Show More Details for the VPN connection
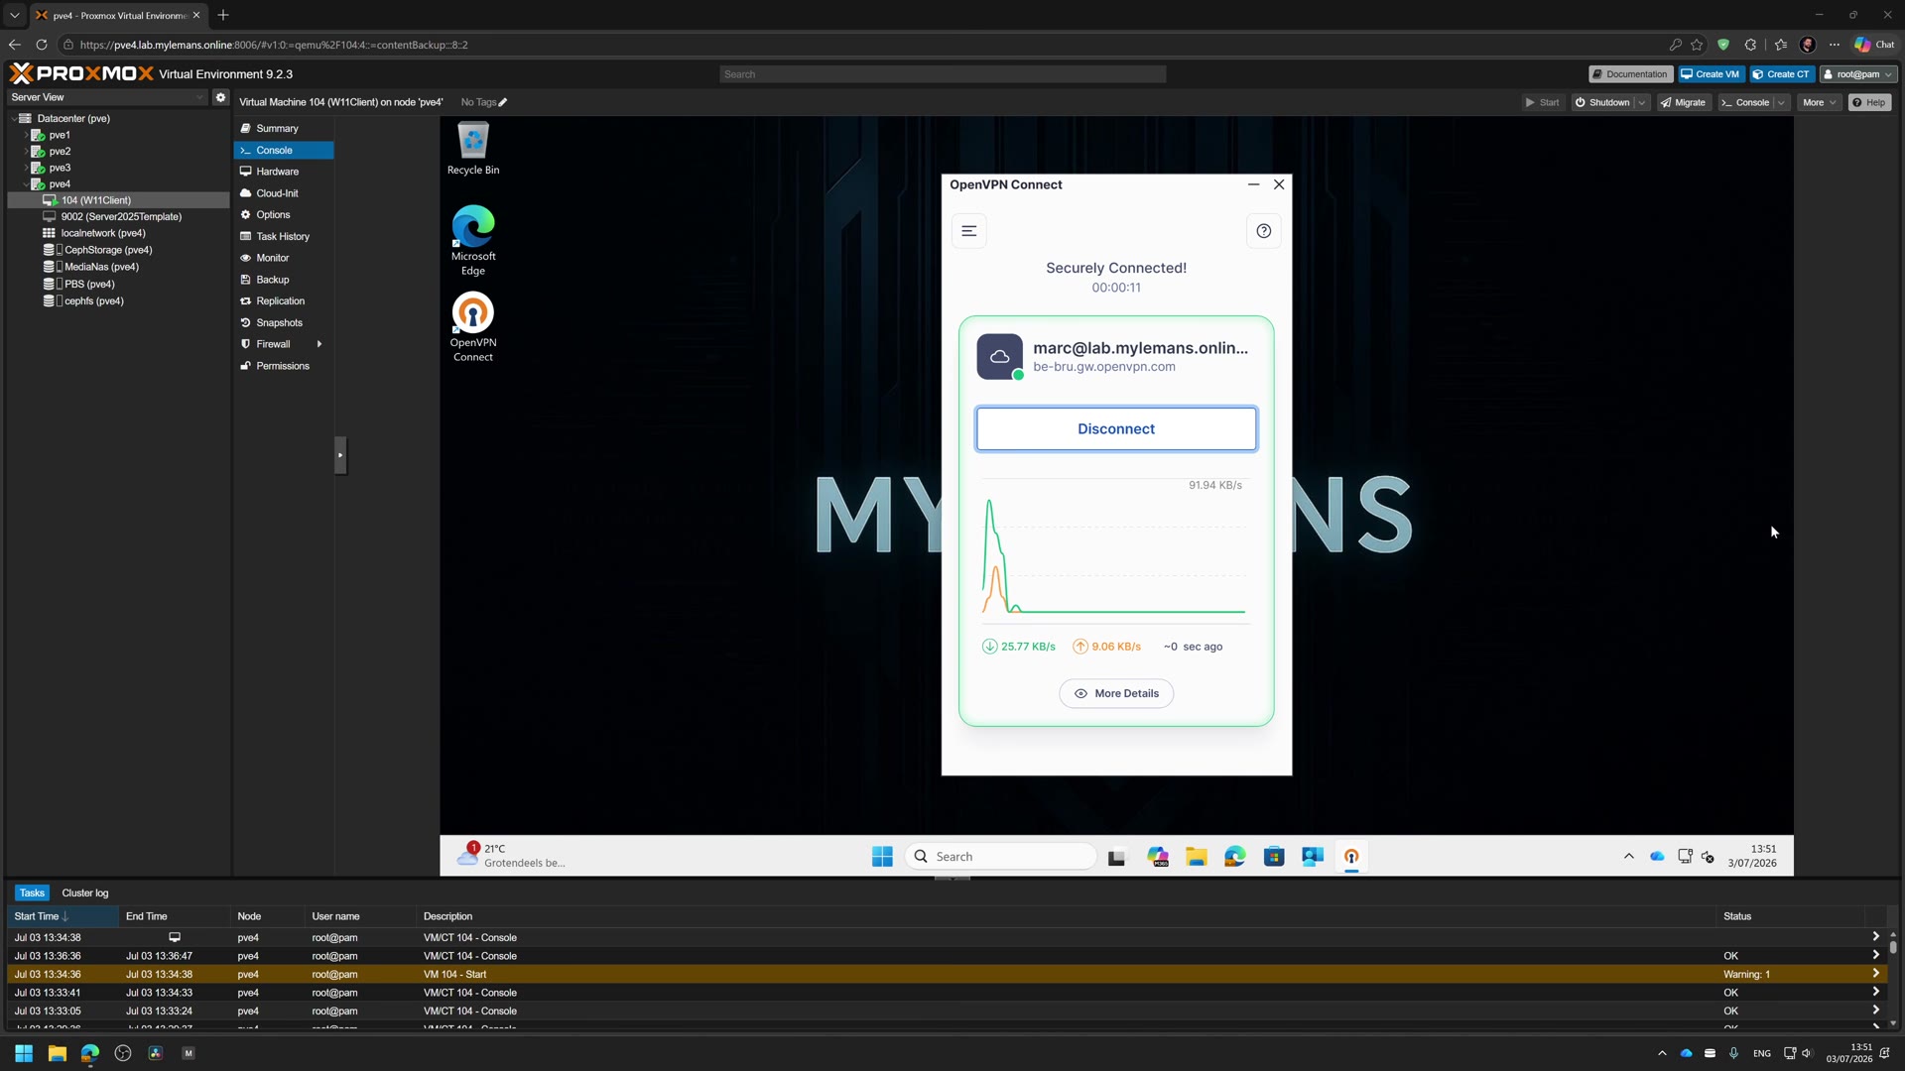The width and height of the screenshot is (1905, 1071). [x=1116, y=693]
